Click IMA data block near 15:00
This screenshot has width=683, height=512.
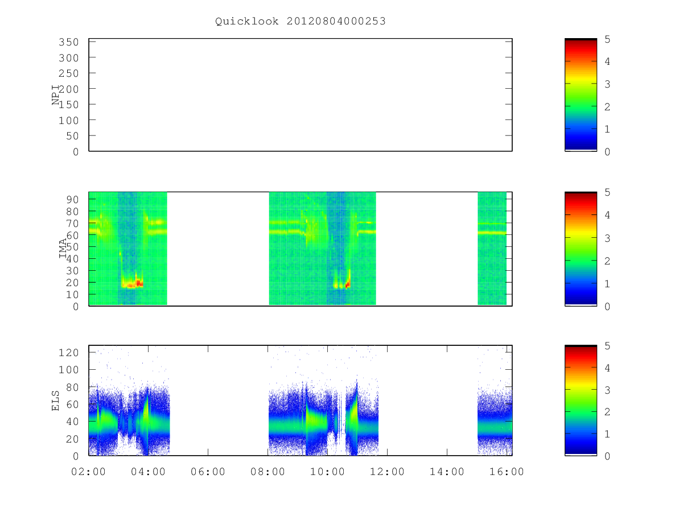click(x=492, y=249)
